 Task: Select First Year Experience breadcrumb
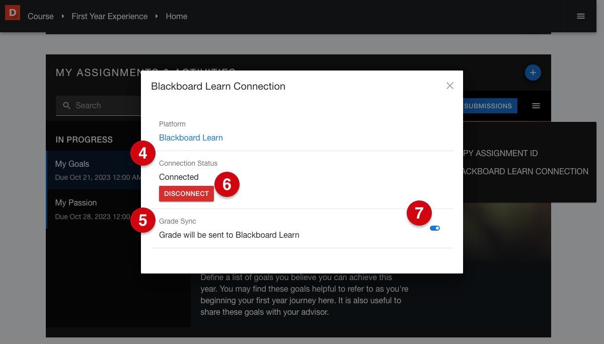109,16
